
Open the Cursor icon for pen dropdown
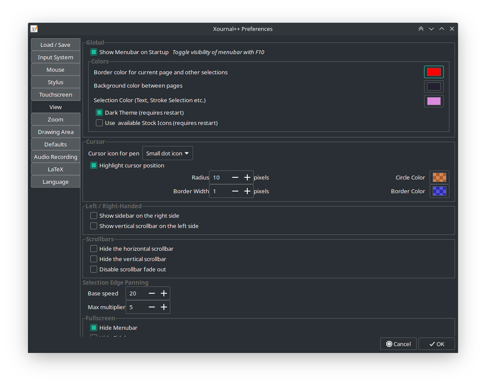[168, 153]
